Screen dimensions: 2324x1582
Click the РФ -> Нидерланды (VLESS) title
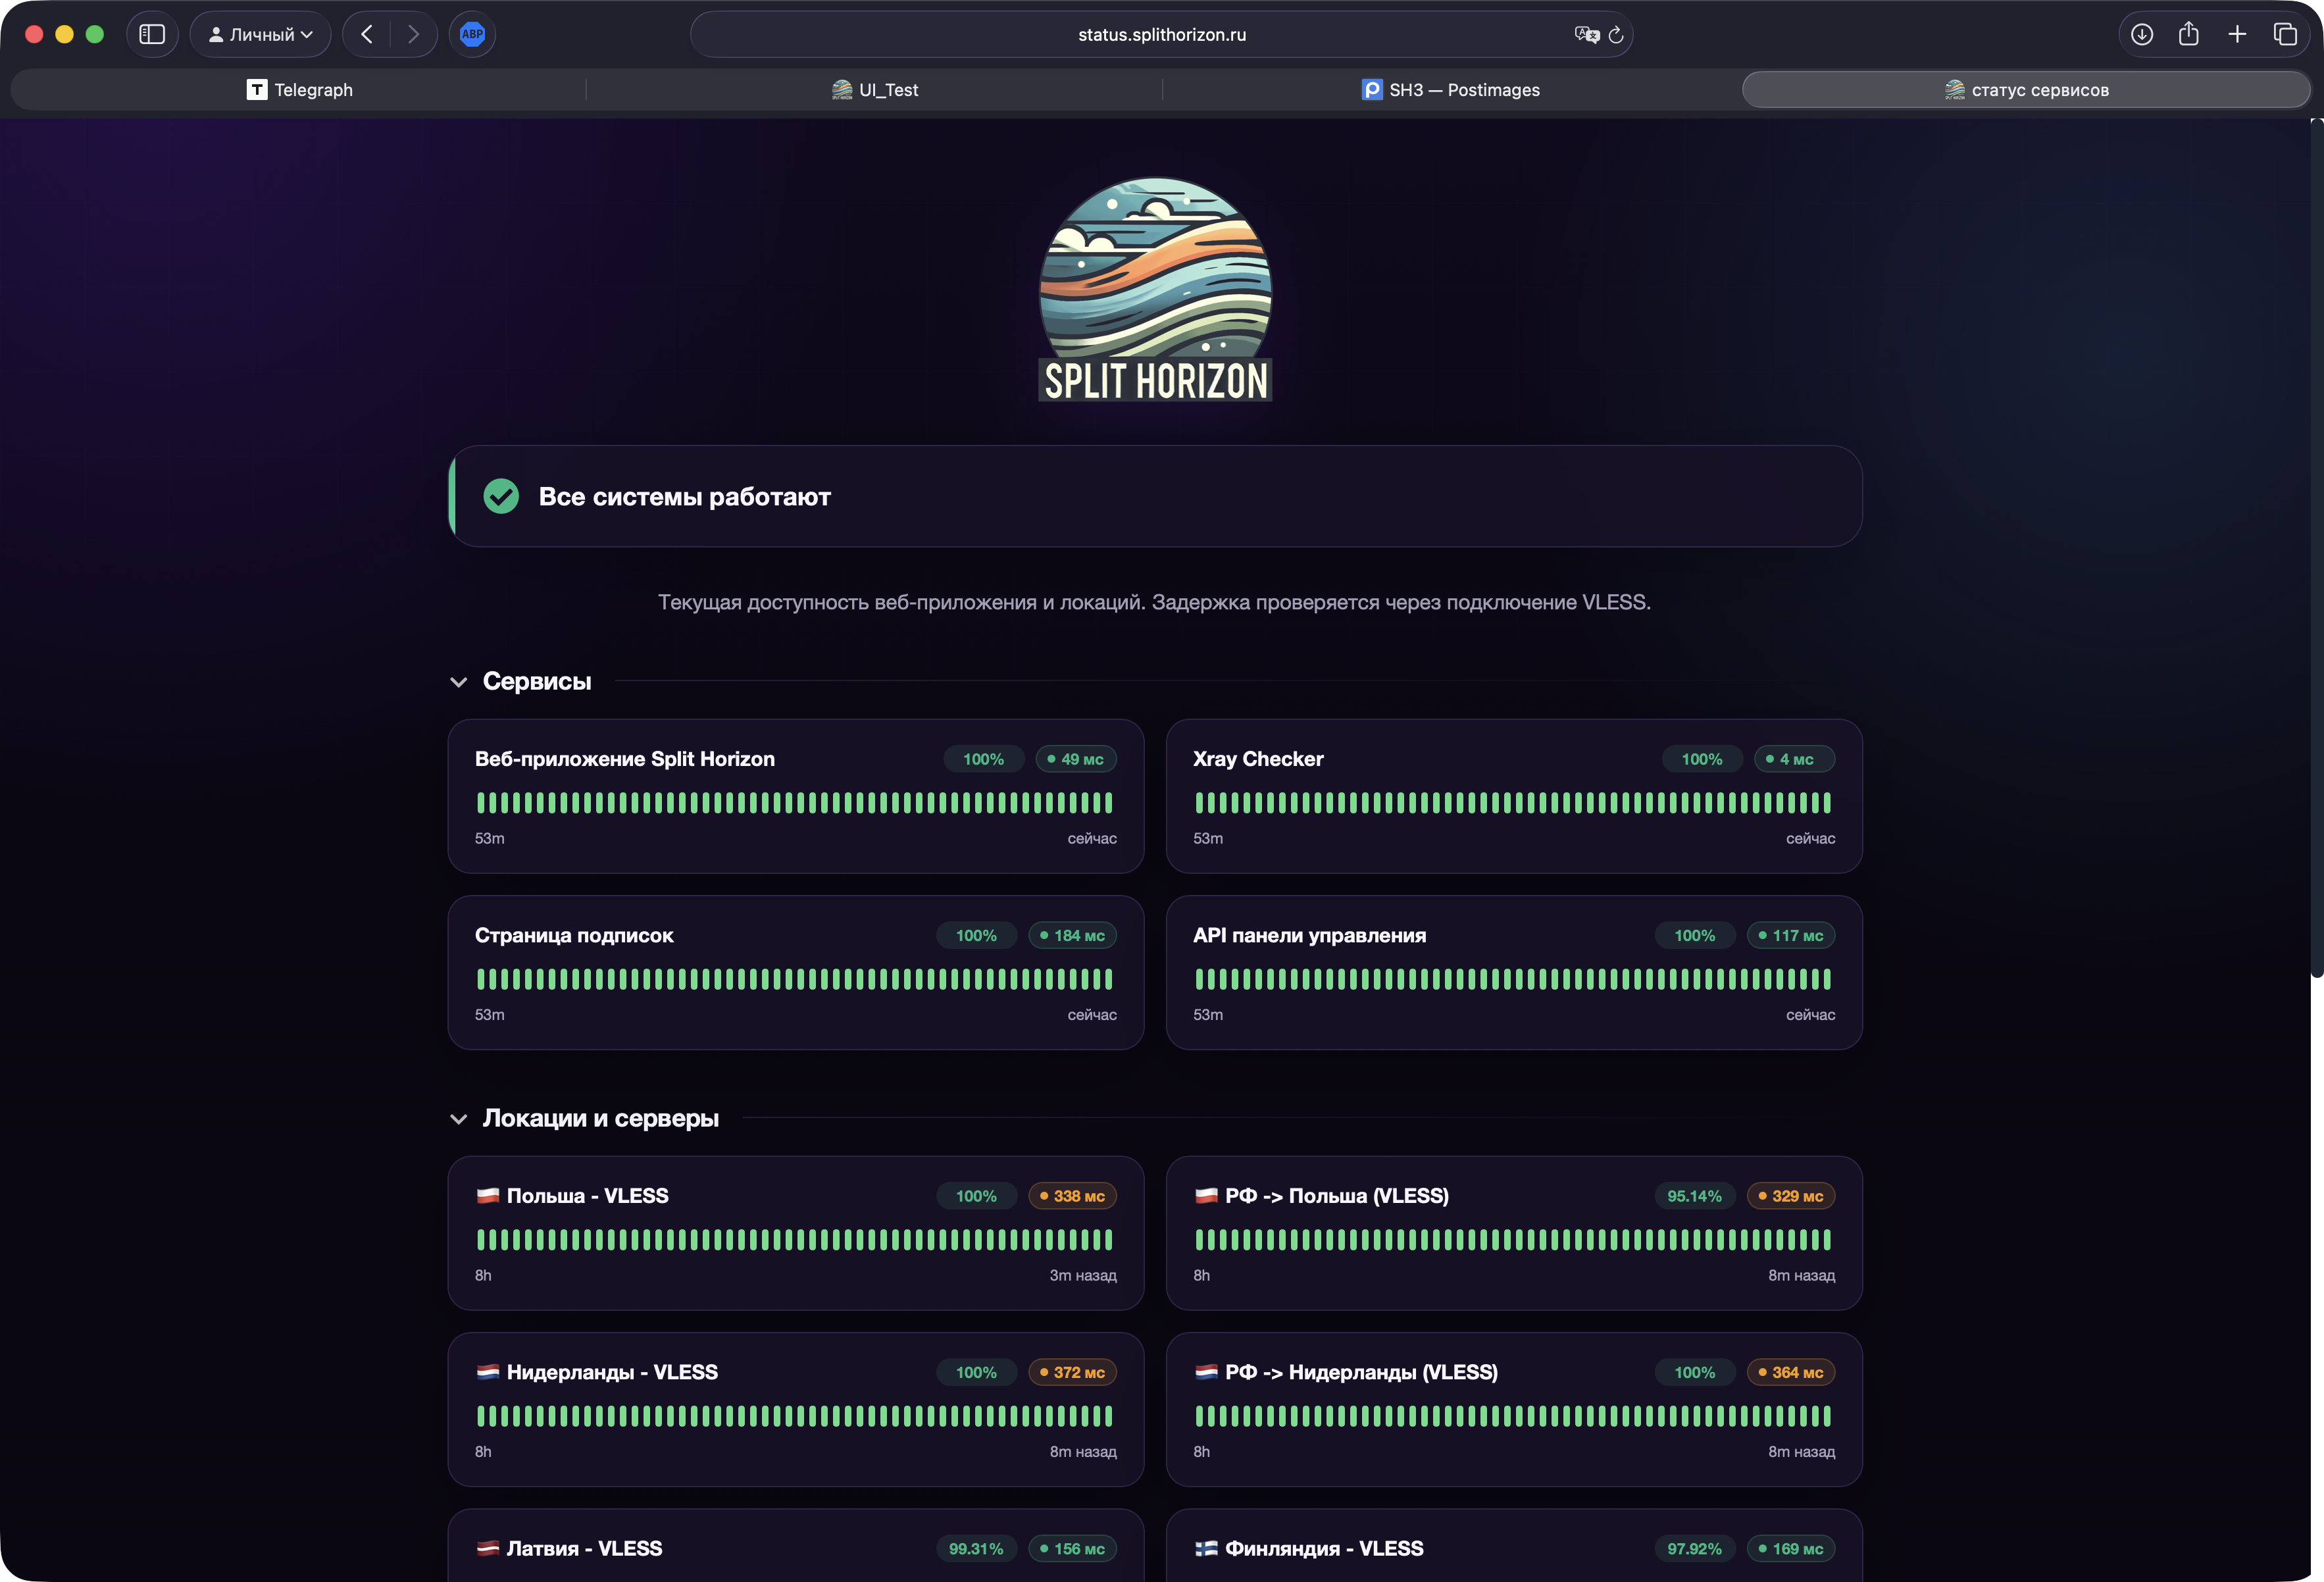coord(1361,1372)
